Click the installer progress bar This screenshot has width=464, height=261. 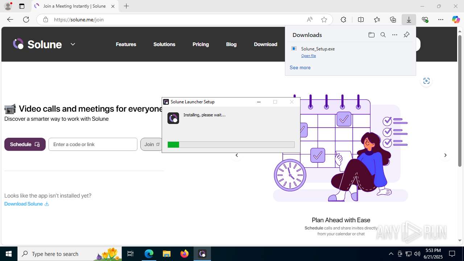tap(231, 145)
